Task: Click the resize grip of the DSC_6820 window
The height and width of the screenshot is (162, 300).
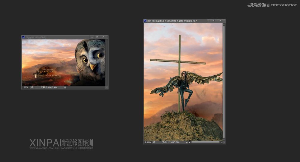Action: pyautogui.click(x=224, y=143)
